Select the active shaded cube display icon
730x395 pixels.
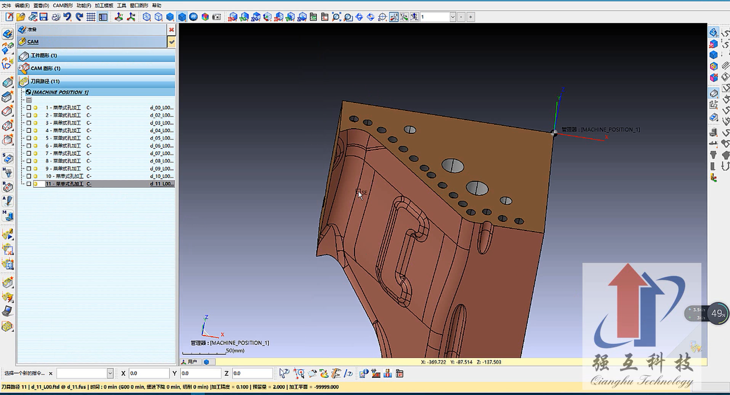click(x=182, y=17)
